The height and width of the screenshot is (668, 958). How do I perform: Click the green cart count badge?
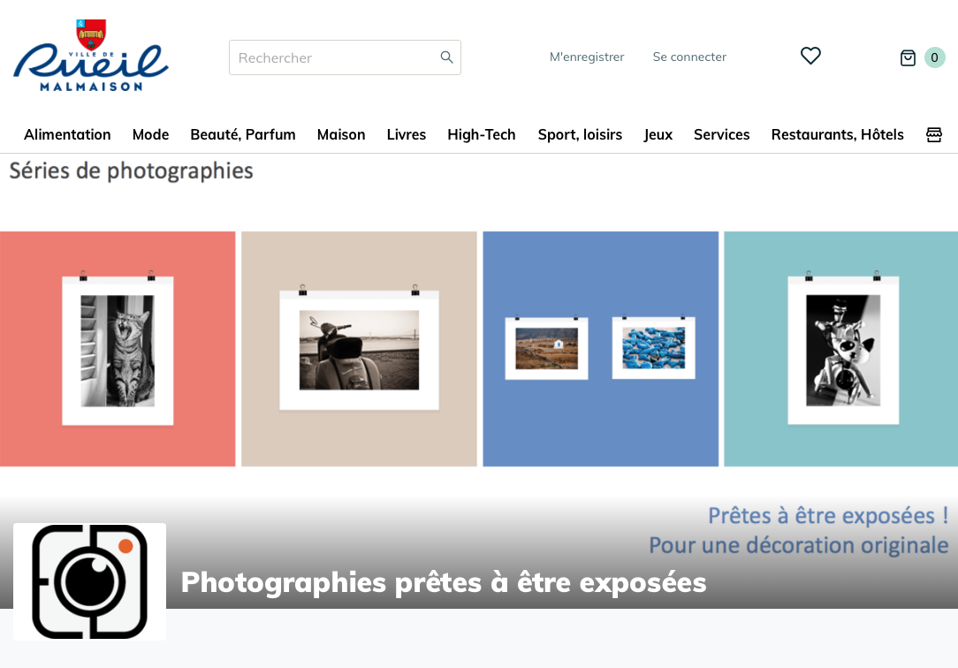(934, 58)
